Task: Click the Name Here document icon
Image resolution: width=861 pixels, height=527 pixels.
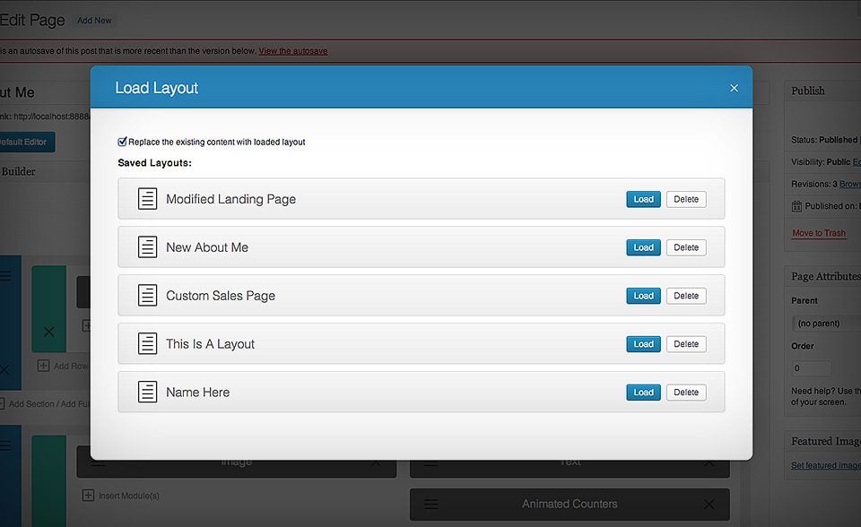Action: pyautogui.click(x=147, y=392)
